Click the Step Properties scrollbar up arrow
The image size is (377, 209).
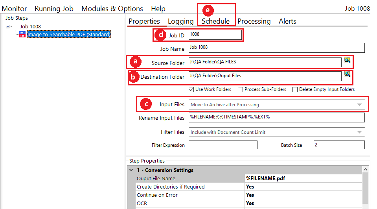(x=365, y=170)
